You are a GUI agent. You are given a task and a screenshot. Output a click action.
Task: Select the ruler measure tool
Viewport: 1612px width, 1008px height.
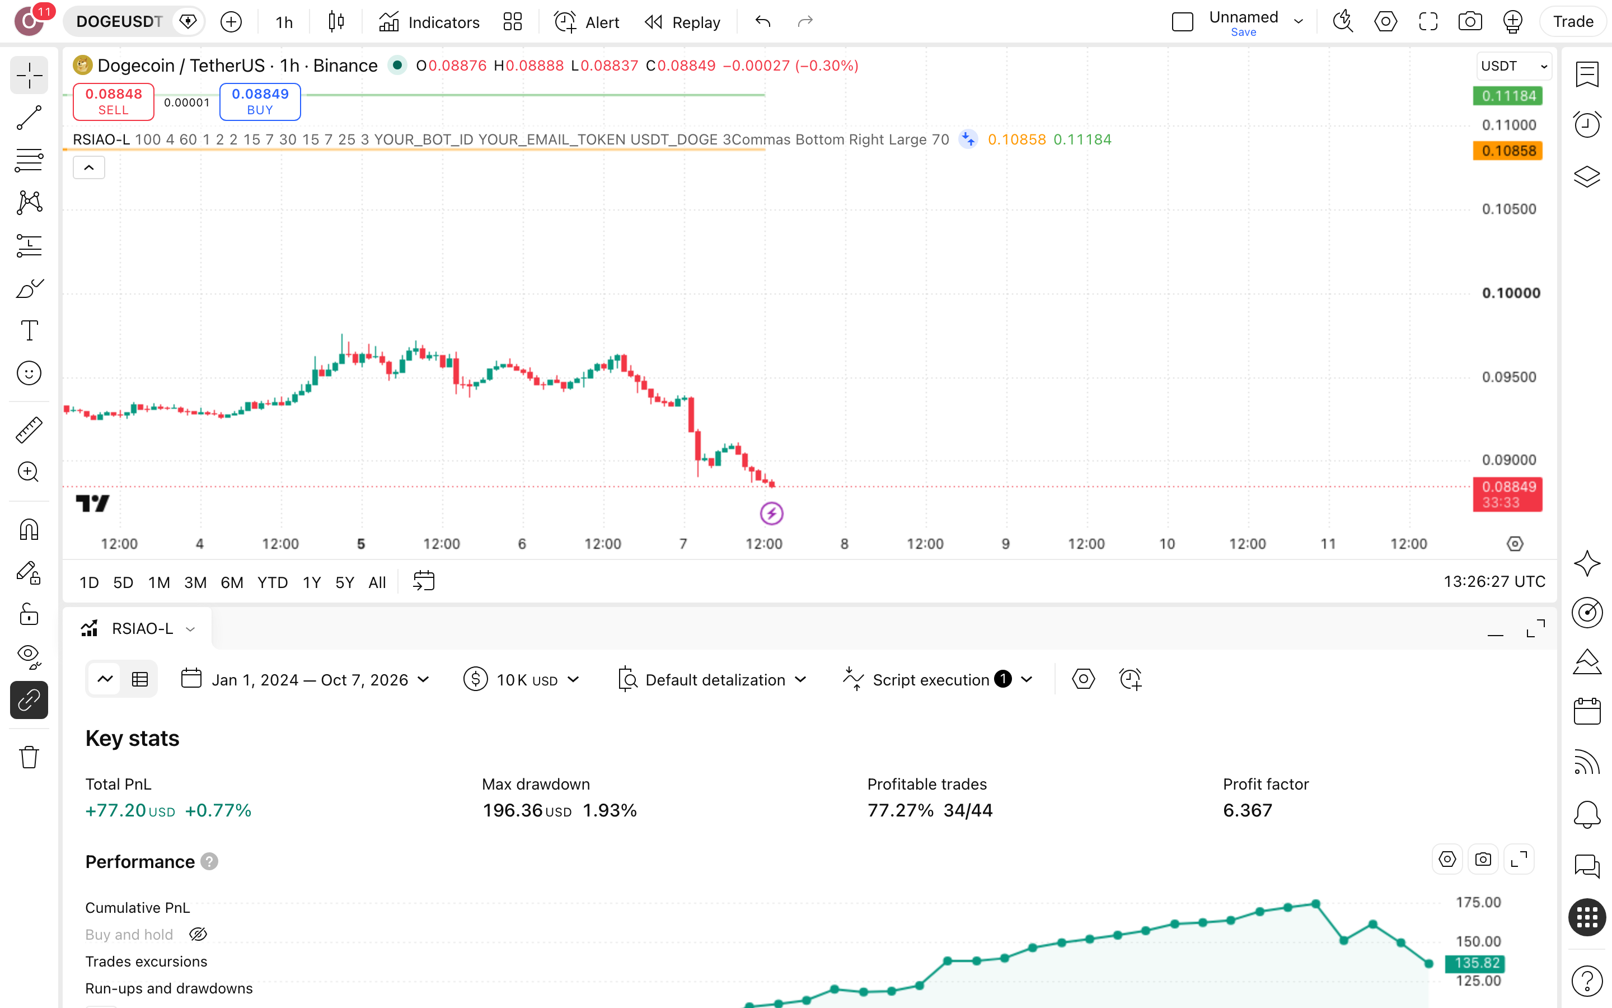pos(29,430)
